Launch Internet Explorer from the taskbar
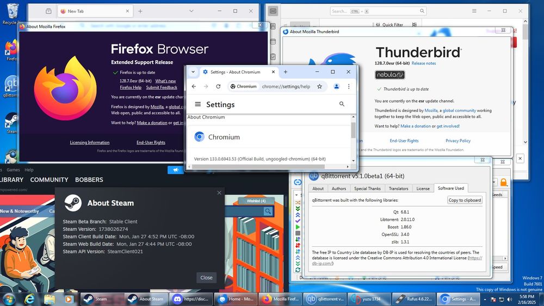 pyautogui.click(x=29, y=299)
